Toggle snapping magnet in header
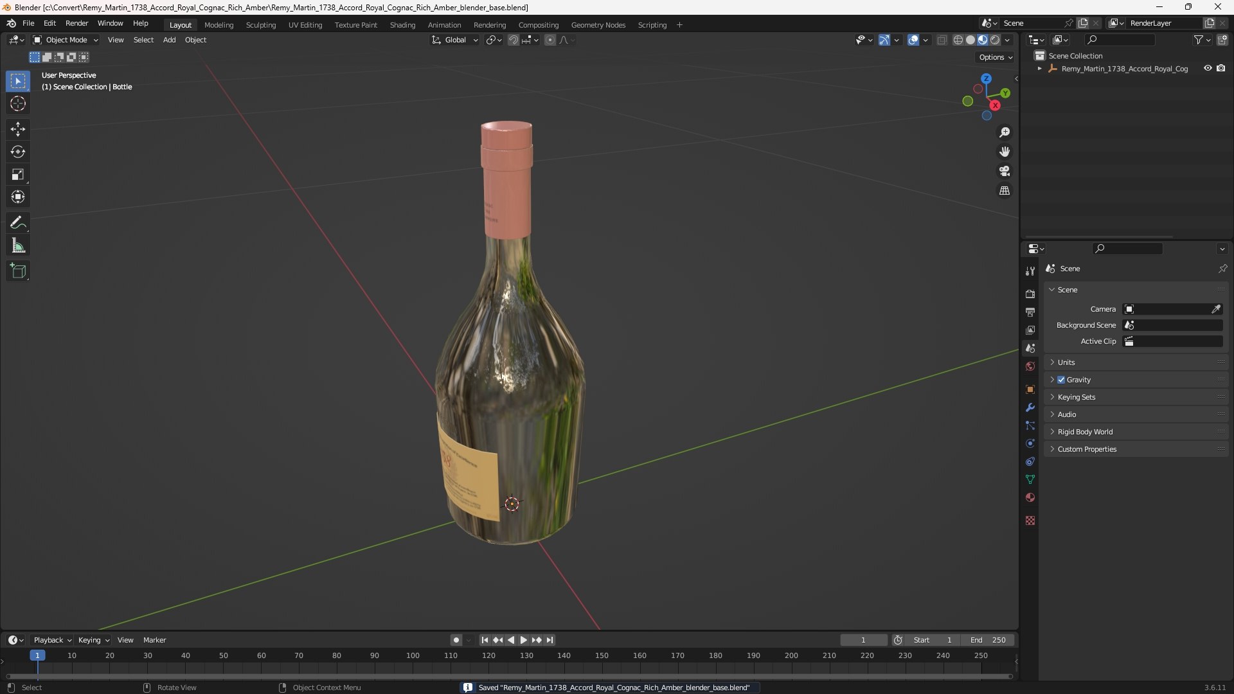This screenshot has width=1234, height=694. (514, 40)
